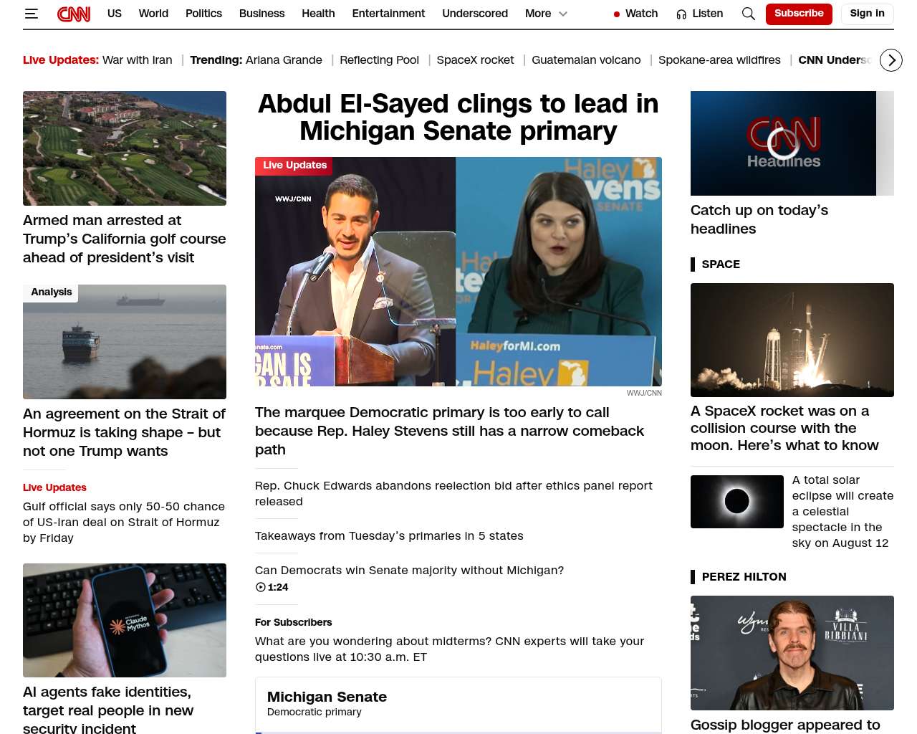The width and height of the screenshot is (917, 734).
Task: Click the Listen headphones icon
Action: [x=681, y=14]
